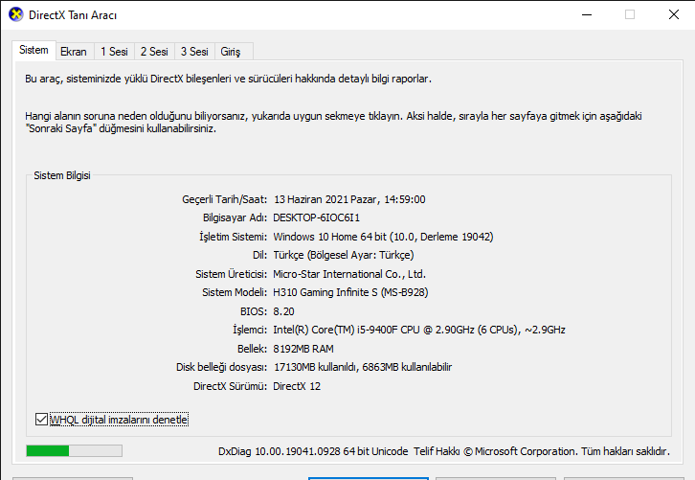Select the 8192MB RAM value

(303, 349)
